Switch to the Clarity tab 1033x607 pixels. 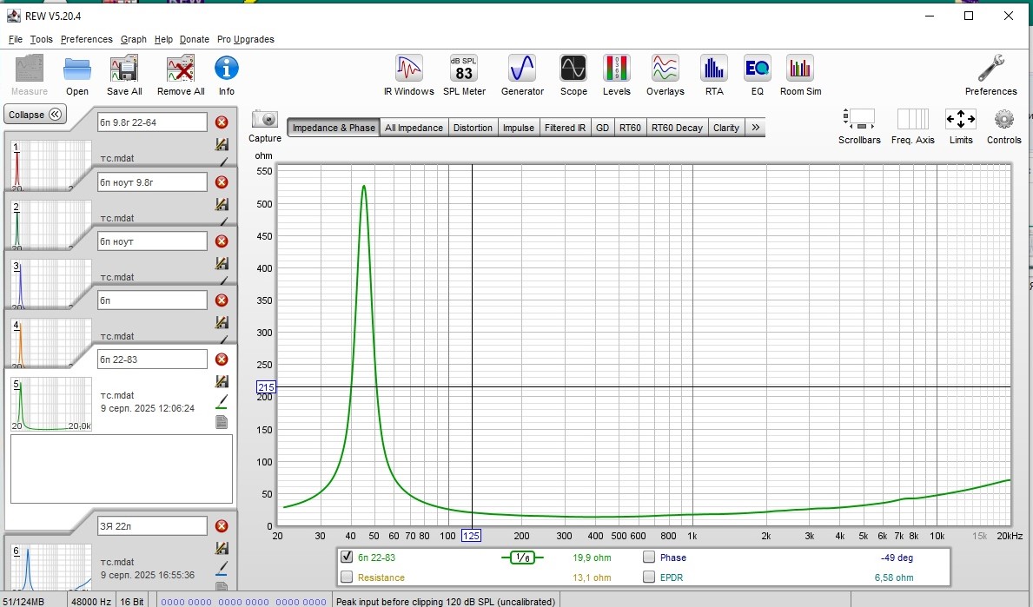tap(726, 128)
